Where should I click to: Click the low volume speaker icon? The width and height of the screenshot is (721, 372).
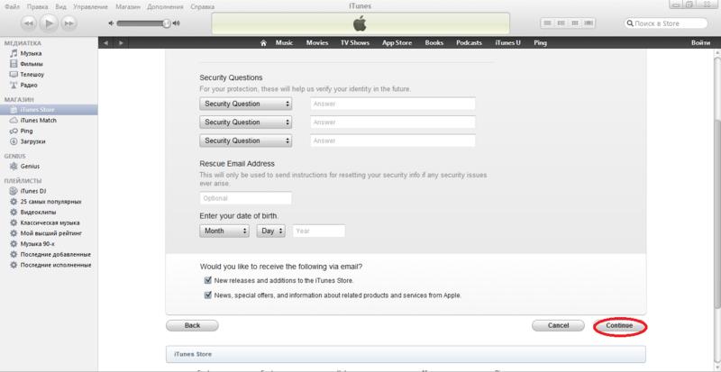click(x=110, y=23)
